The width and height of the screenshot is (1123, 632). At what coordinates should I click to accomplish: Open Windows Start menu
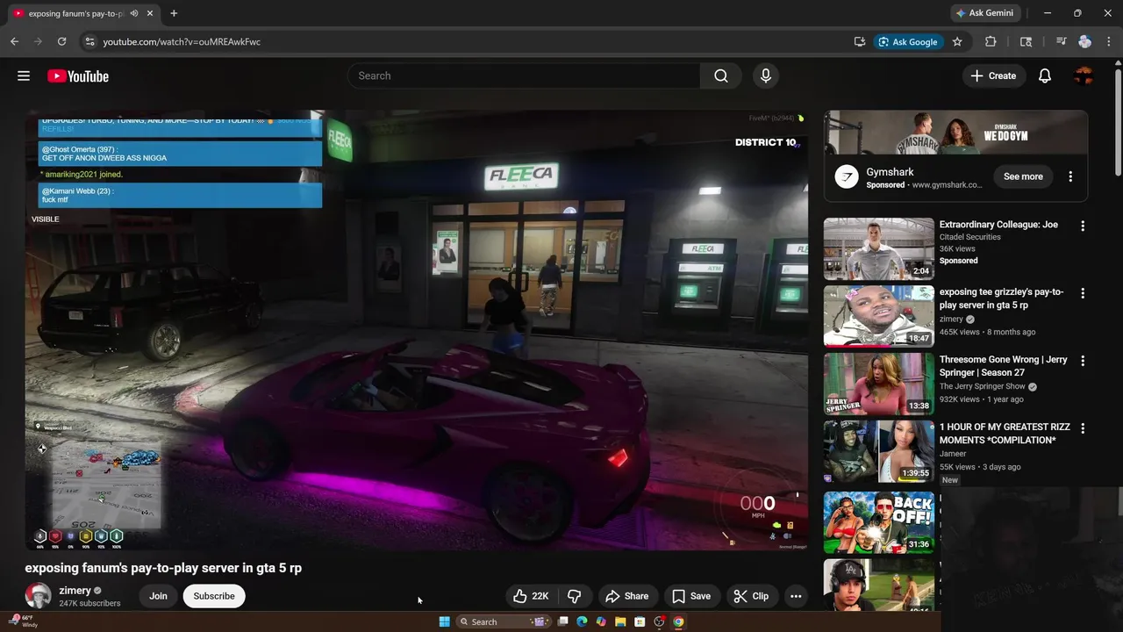coord(444,621)
